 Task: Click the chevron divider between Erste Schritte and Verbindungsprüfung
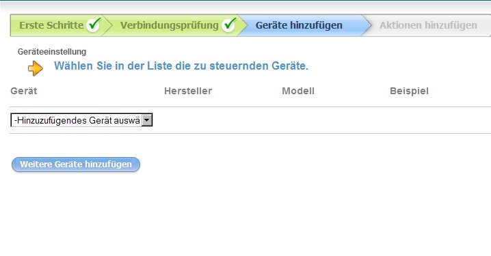[107, 25]
